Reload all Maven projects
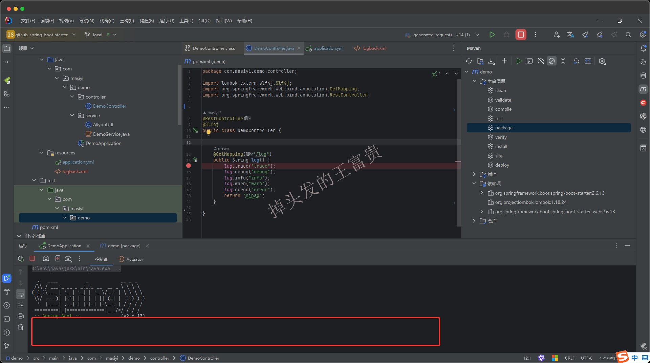Screen dimensions: 650x363 (469, 61)
